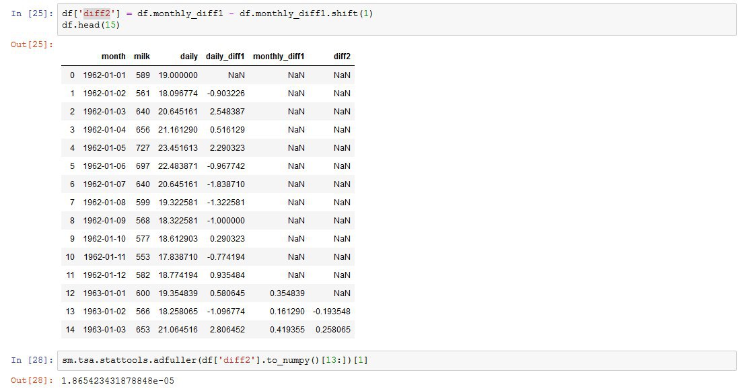This screenshot has width=751, height=391.
Task: Click milk value 589
Action: [143, 75]
